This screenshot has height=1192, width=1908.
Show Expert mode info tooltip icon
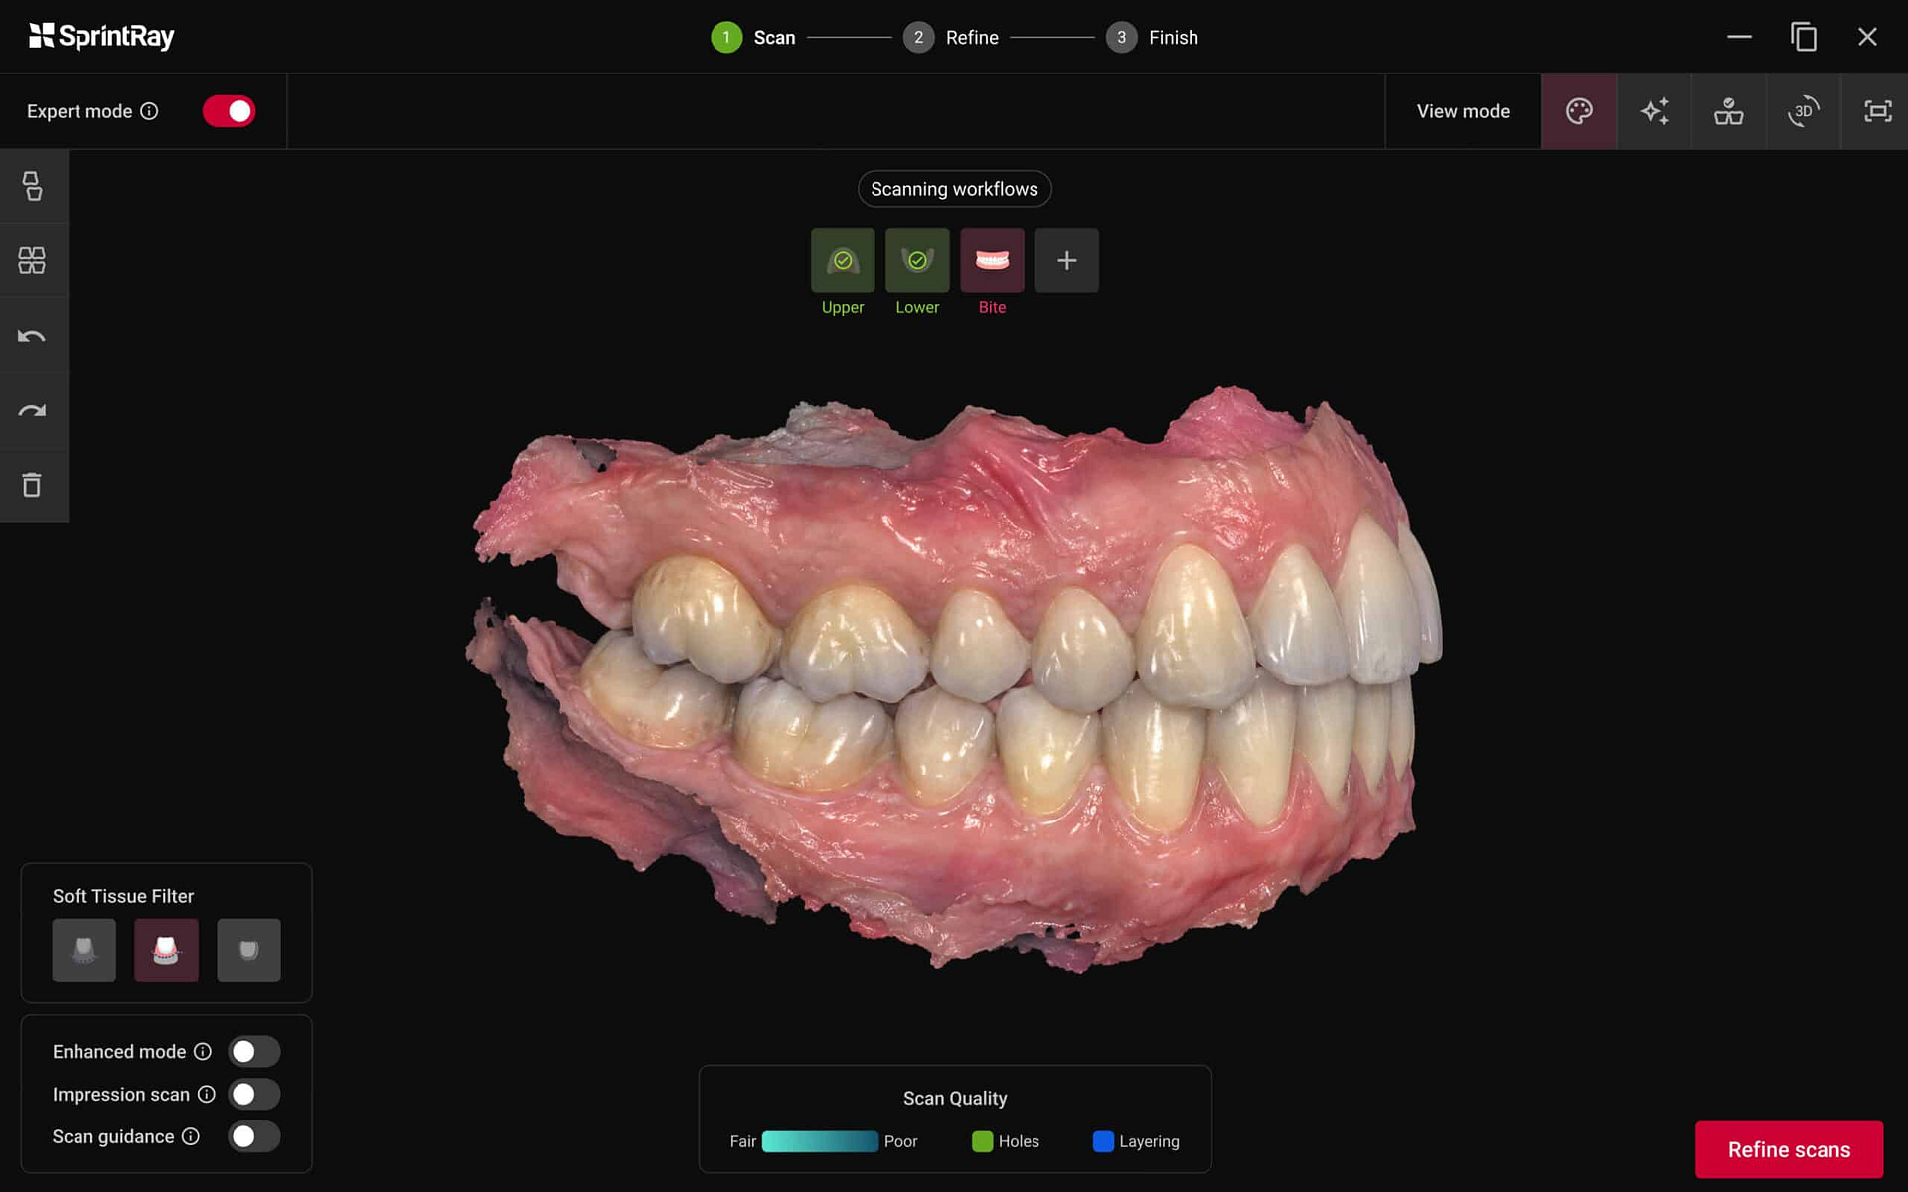pos(149,111)
